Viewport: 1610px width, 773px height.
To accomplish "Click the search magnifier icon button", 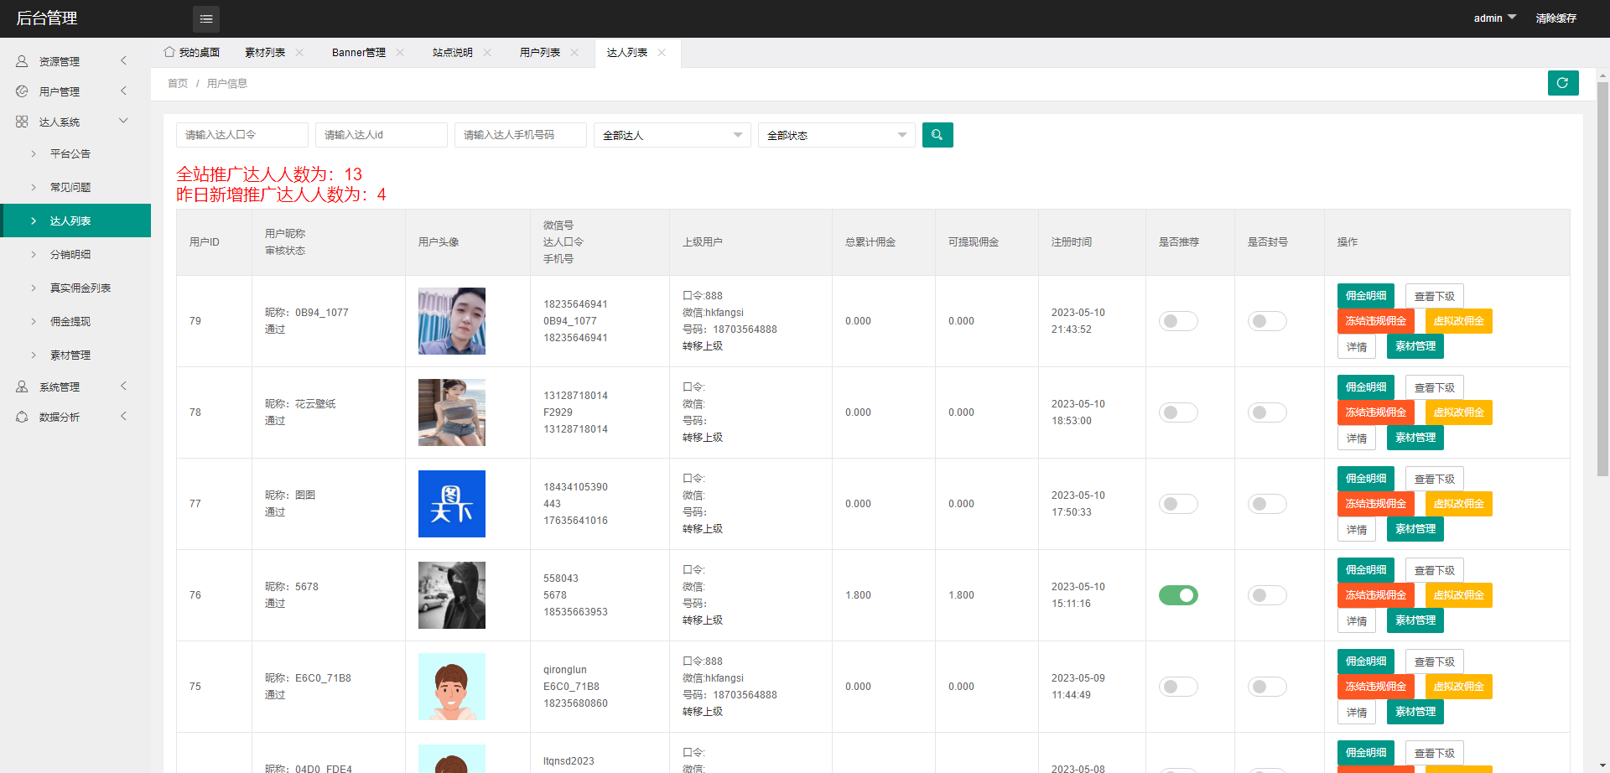I will pyautogui.click(x=937, y=135).
